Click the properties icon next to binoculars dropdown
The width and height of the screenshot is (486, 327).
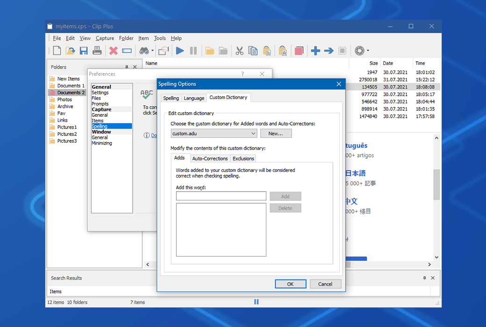click(164, 50)
